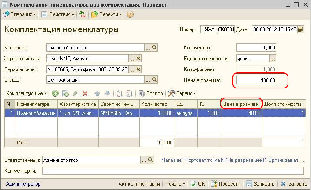
Task: Open help with question mark icon
Action: [130, 14]
